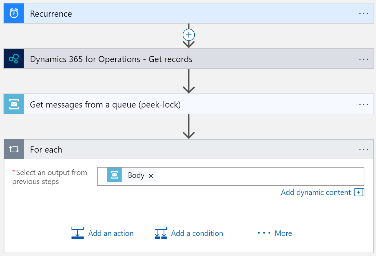Expand Dynamics 365 Get records step
This screenshot has width=376, height=256.
(x=189, y=59)
